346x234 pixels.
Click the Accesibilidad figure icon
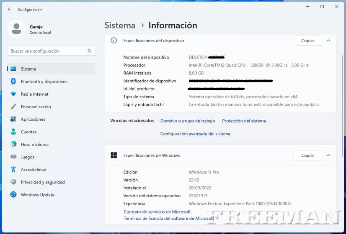[13, 169]
